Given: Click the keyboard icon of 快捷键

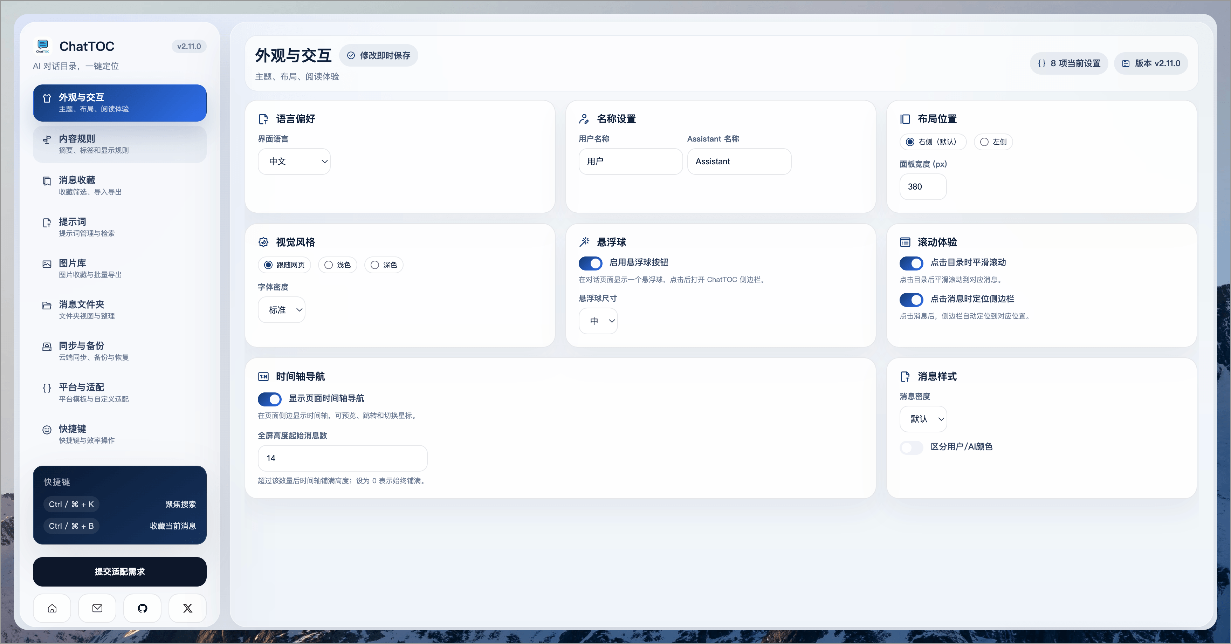Looking at the screenshot, I should (47, 430).
